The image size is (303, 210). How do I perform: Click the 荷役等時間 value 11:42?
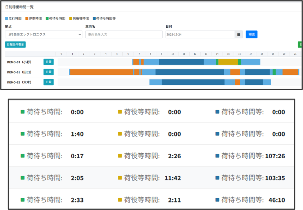coord(173,178)
